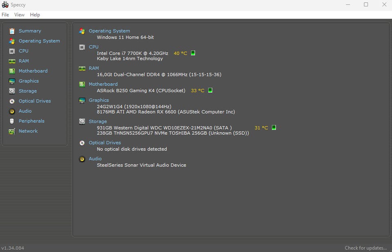Screen dimensions: 392x252
Task: Open the Graphics heading link in the summary panel
Action: tap(99, 100)
